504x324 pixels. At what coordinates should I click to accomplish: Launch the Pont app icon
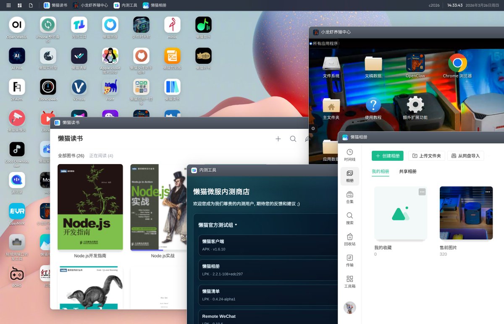tap(110, 87)
